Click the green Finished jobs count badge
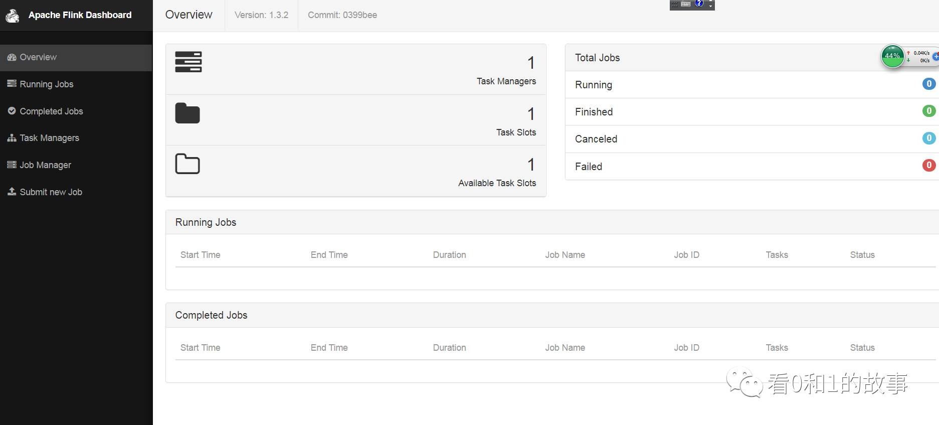Viewport: 939px width, 425px height. [929, 111]
